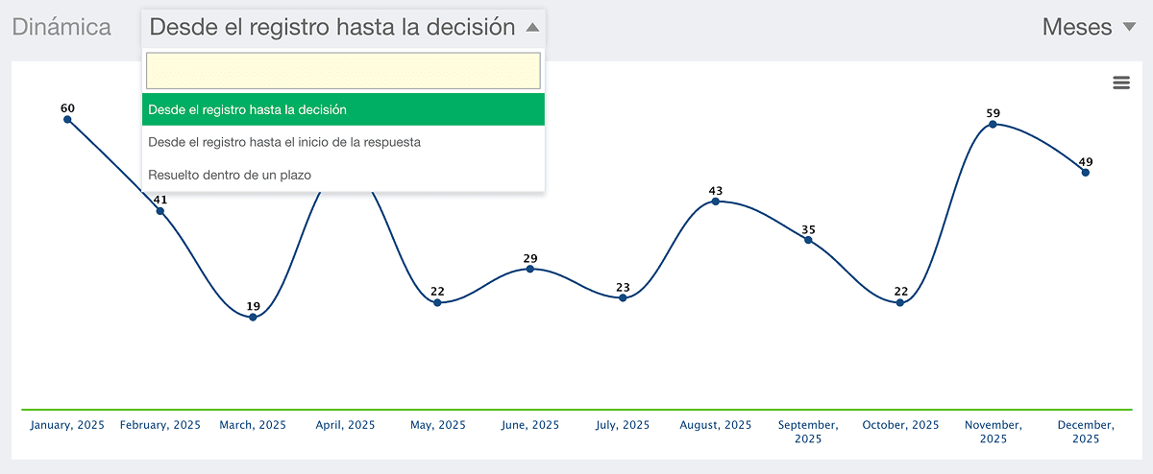1153x474 pixels.
Task: Select the August 2025 point valued 43
Action: click(716, 201)
